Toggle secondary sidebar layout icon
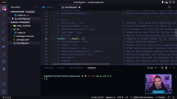Image resolution: width=177 pixels, height=99 pixels. pos(170,2)
